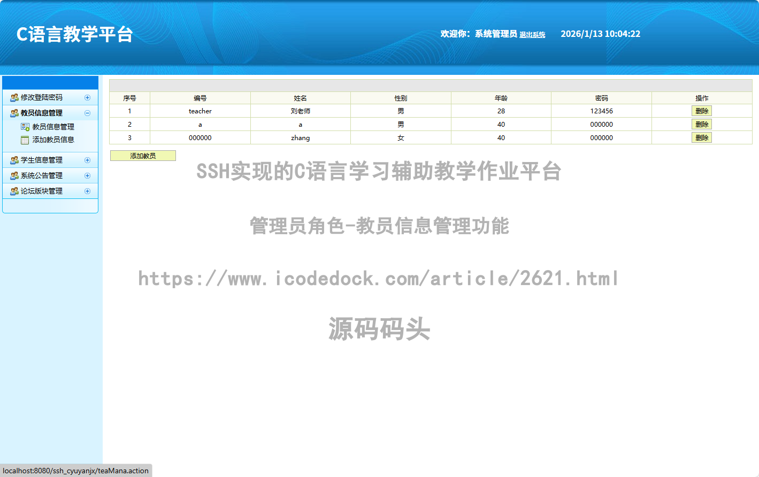Select the 添加教员信息 submenu item
This screenshot has height=477, width=759.
coord(53,140)
